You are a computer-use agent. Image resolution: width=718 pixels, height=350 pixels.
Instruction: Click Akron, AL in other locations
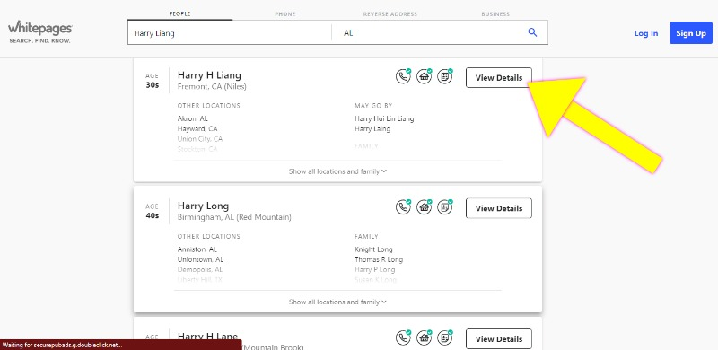193,118
